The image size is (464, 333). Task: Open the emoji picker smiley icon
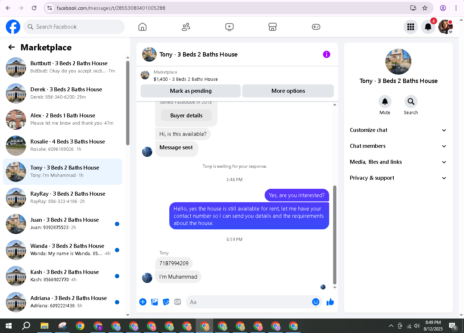pyautogui.click(x=316, y=302)
